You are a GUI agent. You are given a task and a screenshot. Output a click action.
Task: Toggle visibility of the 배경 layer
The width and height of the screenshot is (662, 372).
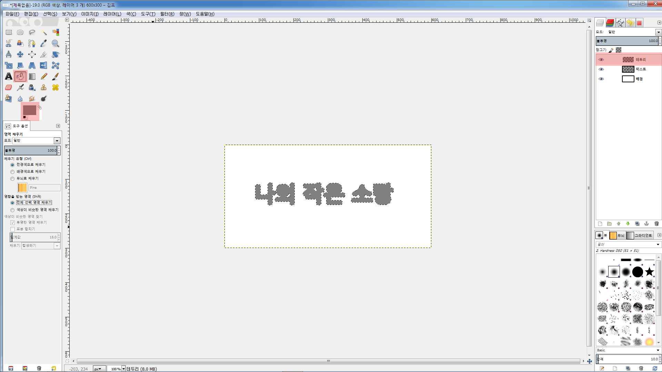601,79
